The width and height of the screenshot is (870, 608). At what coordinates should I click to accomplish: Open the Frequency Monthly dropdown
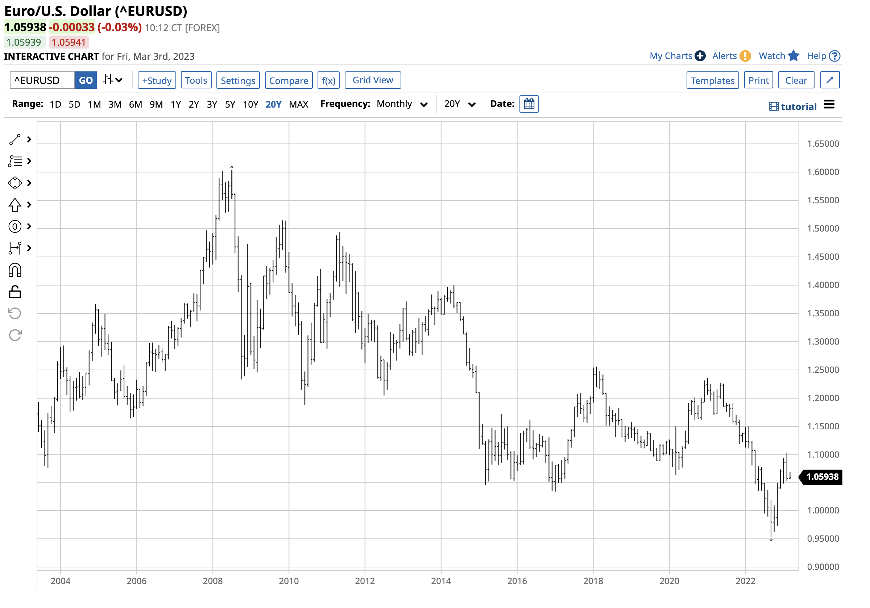click(402, 104)
